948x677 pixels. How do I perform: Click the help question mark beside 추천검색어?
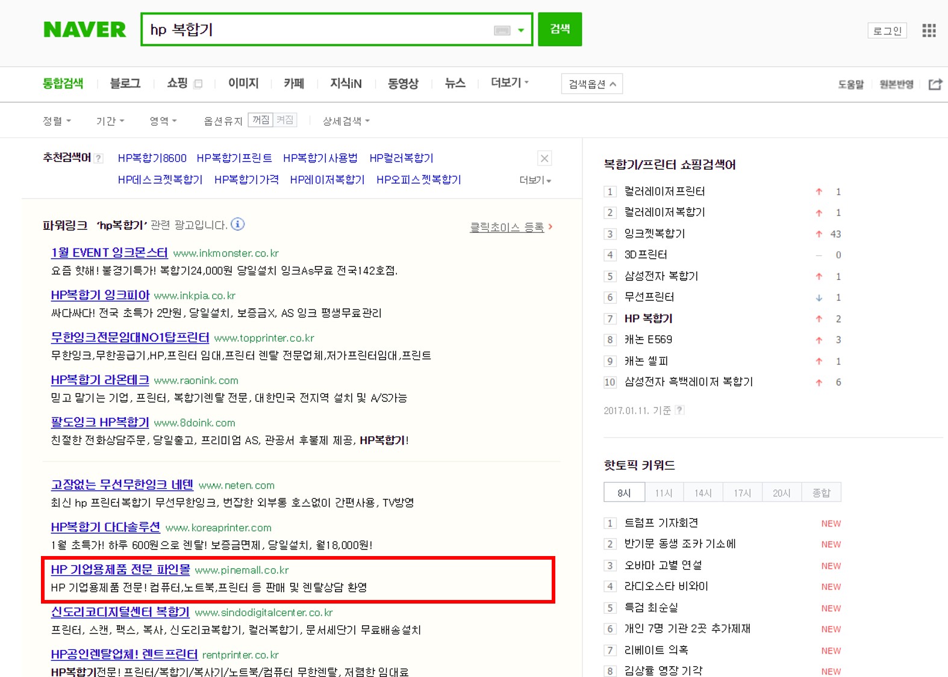pos(99,158)
